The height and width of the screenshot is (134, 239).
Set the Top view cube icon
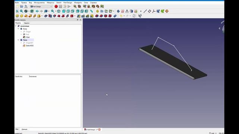(x=68, y=11)
